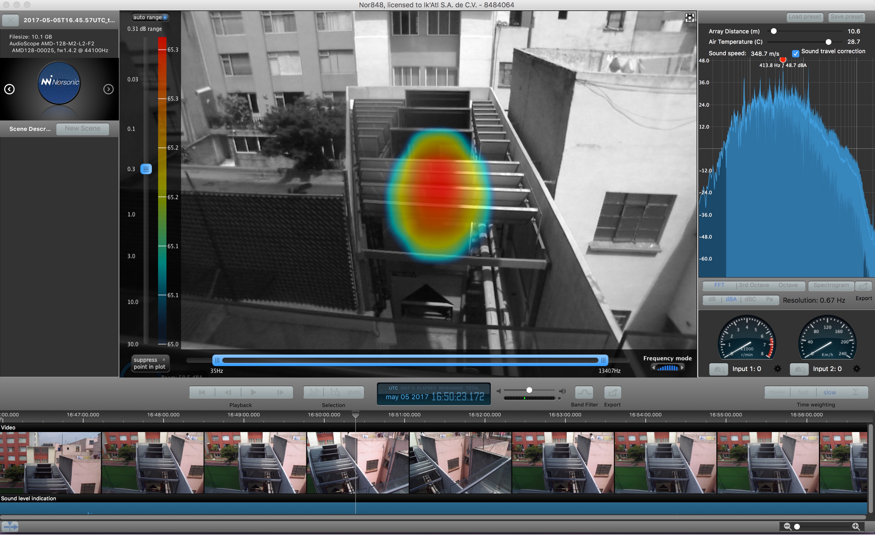Click the zoom-in magnifier on the timeline
The width and height of the screenshot is (875, 535).
(x=856, y=526)
